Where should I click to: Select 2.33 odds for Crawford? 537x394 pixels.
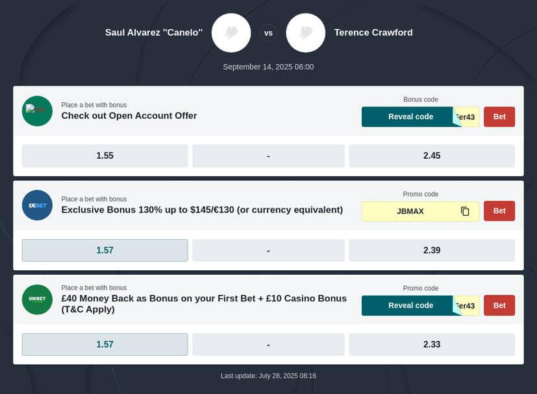click(x=432, y=345)
